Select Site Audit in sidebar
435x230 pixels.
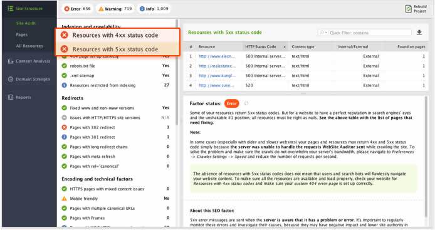click(26, 23)
